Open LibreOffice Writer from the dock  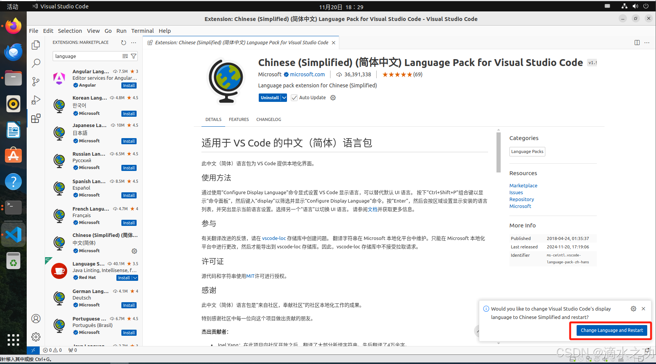pyautogui.click(x=13, y=130)
